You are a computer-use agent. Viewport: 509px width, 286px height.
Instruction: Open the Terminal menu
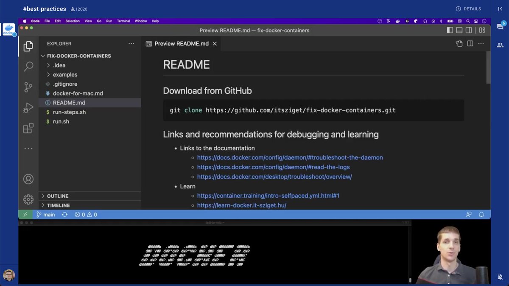pos(123,21)
